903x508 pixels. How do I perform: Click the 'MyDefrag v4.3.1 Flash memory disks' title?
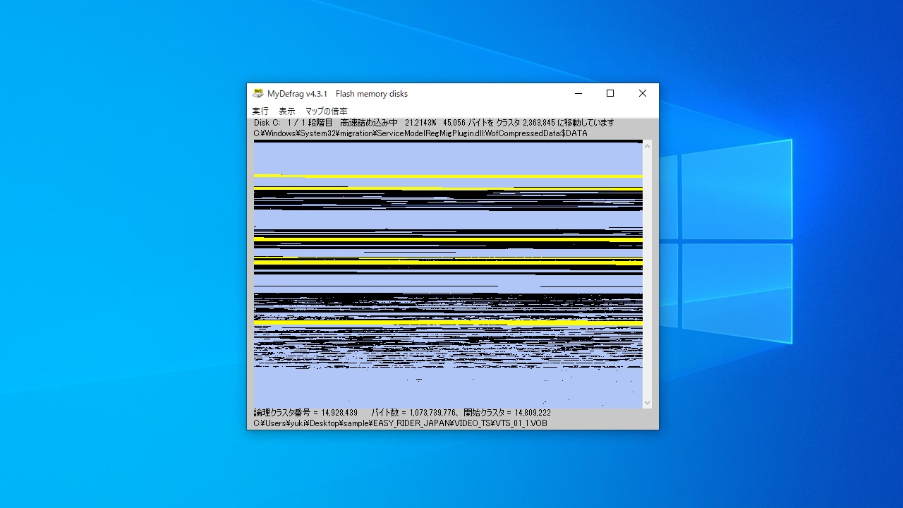pos(337,93)
